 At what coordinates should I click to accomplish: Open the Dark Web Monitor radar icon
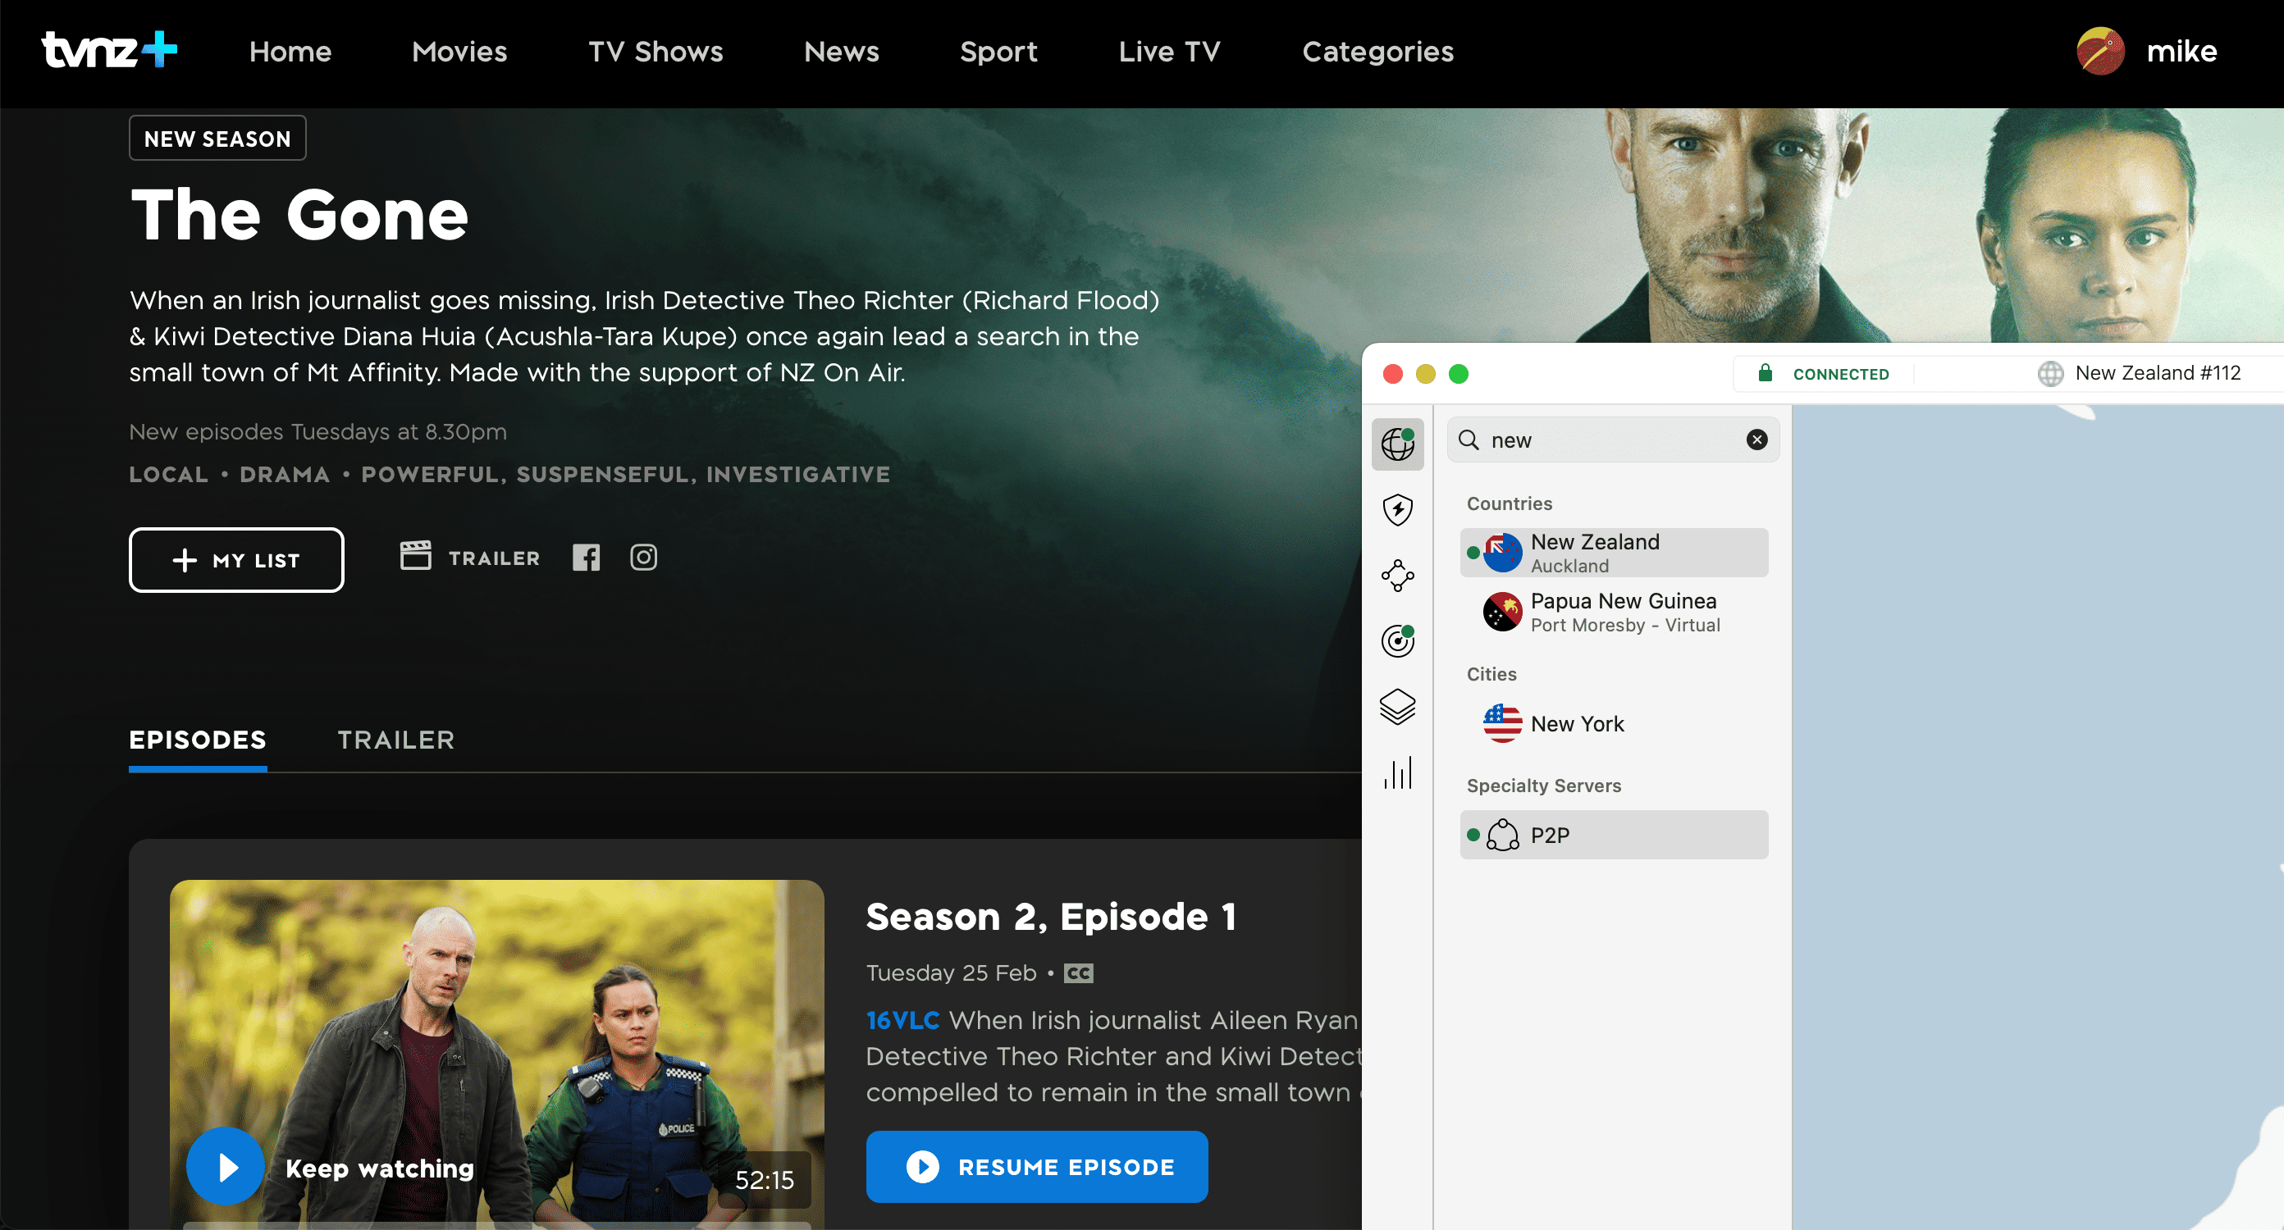(x=1397, y=640)
